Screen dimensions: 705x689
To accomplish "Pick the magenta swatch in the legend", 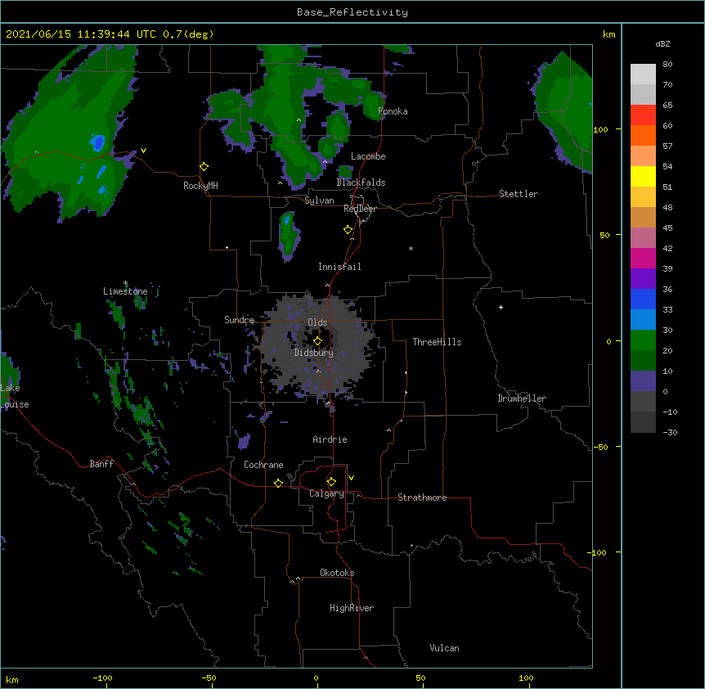I will (643, 258).
